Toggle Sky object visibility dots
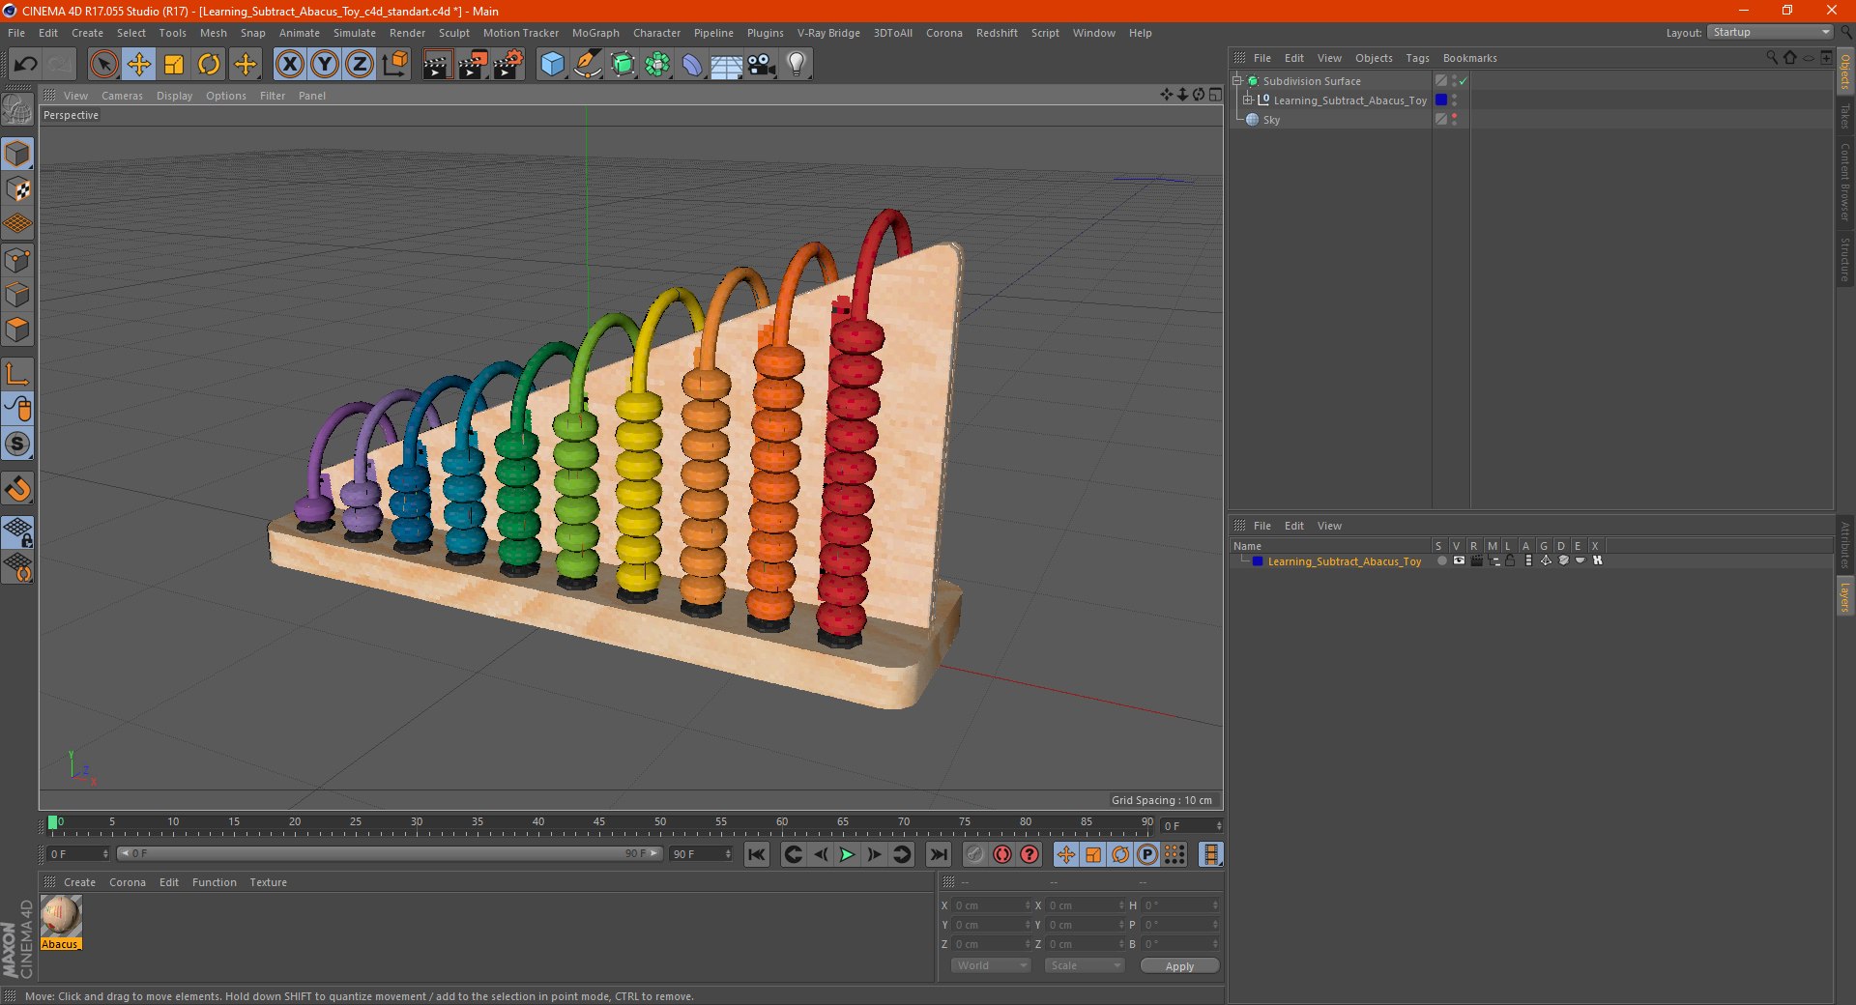This screenshot has width=1856, height=1005. coord(1454,119)
